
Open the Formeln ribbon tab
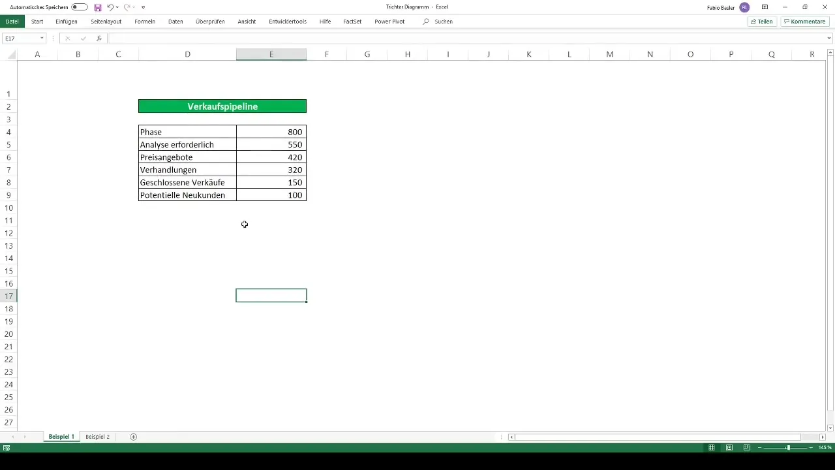point(145,22)
